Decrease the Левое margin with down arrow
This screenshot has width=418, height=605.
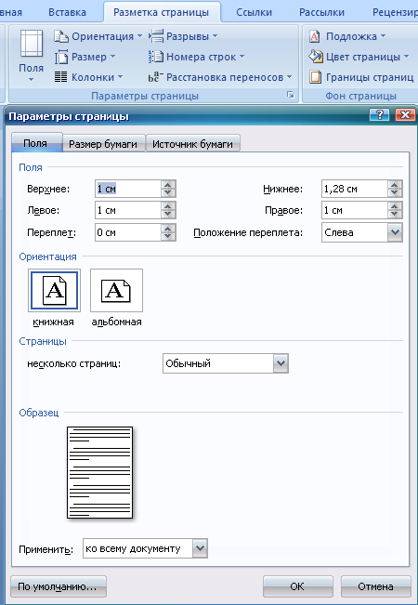click(x=168, y=215)
